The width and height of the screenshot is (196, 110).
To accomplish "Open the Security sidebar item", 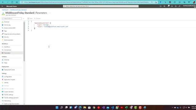I will (x=6, y=37).
